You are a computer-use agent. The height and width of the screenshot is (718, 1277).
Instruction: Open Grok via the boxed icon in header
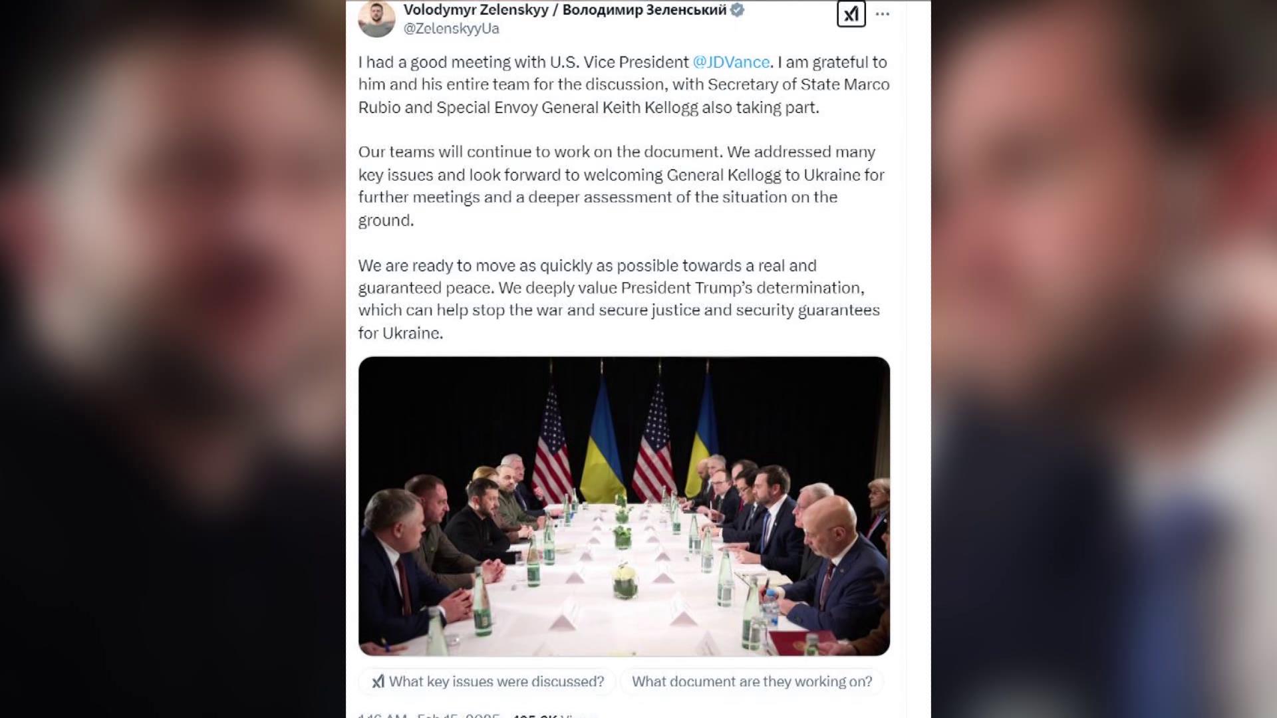point(851,14)
